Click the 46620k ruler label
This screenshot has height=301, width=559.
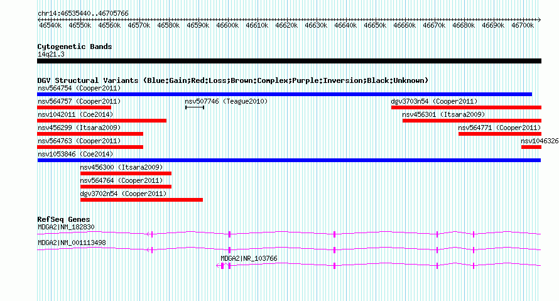(x=286, y=25)
